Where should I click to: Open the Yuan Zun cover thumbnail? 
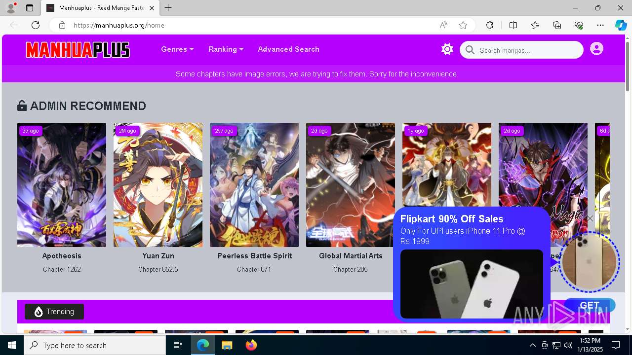coord(158,185)
